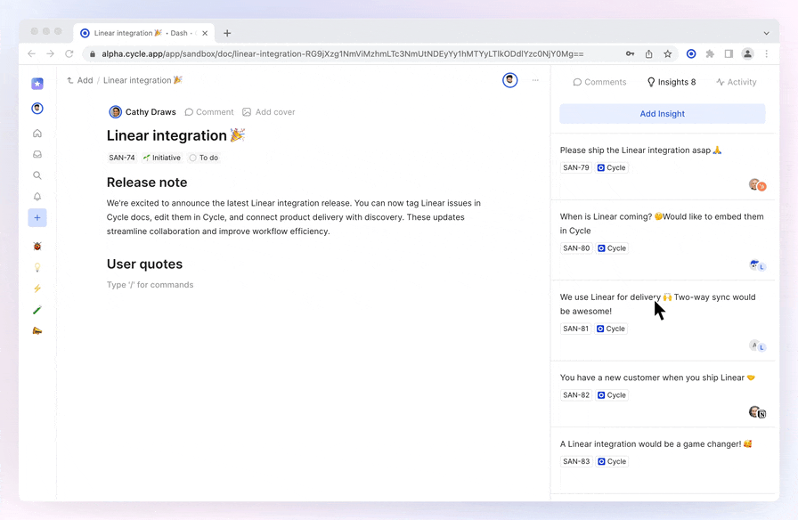Click Add cover button
This screenshot has width=798, height=520.
tap(269, 112)
